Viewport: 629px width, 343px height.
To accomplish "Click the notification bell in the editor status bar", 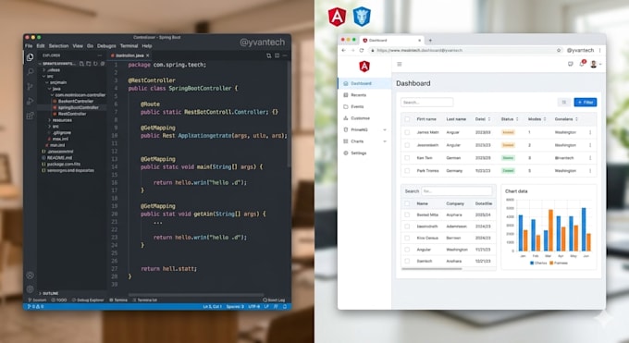I will tap(285, 307).
